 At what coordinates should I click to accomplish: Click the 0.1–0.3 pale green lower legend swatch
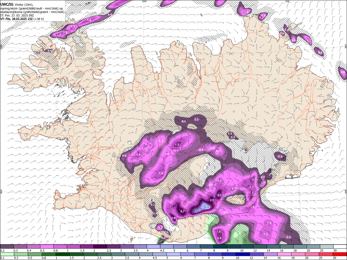click(7, 254)
